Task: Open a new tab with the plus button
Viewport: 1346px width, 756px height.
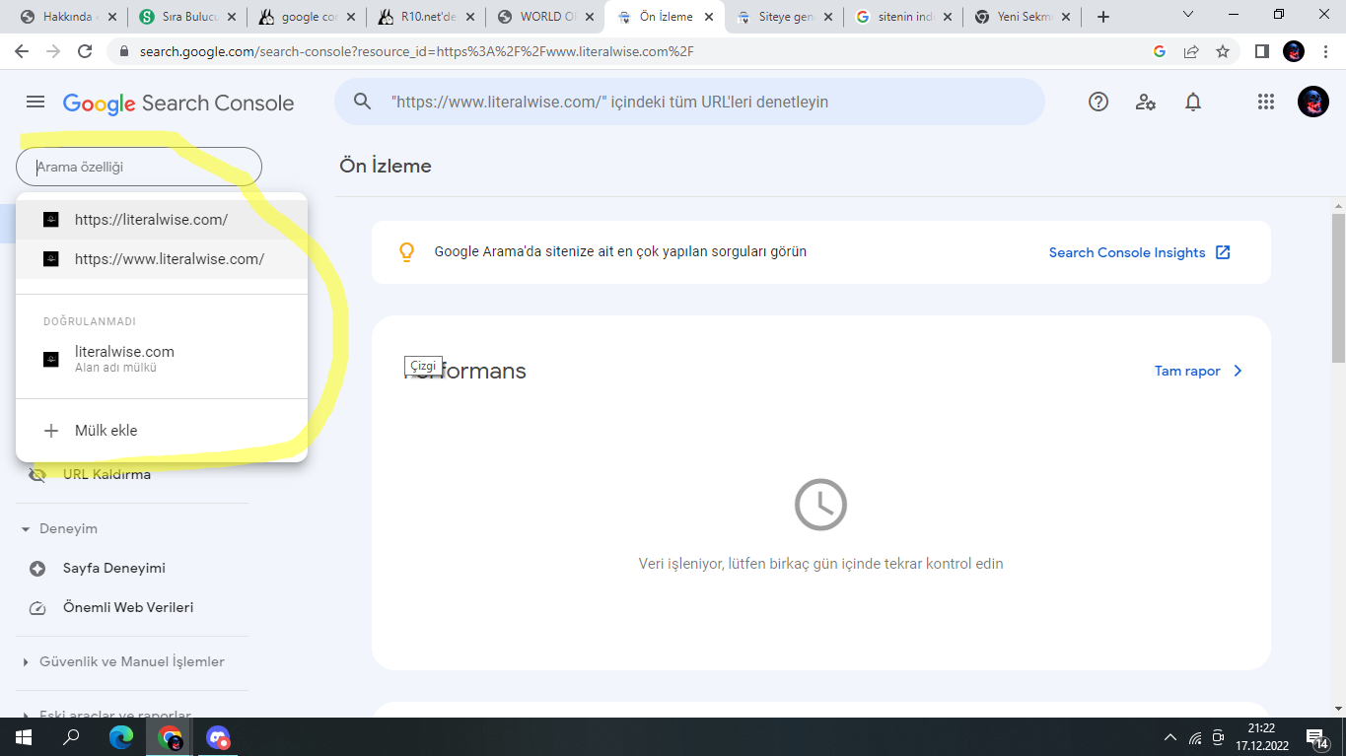Action: point(1103,17)
